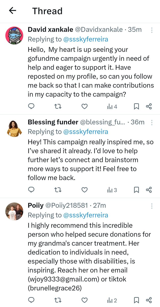Bookmark Poiiy's tweet
The image size is (160, 307).
pyautogui.click(x=137, y=300)
